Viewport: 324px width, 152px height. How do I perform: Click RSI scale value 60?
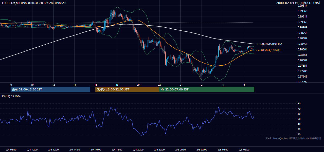(x=299, y=114)
